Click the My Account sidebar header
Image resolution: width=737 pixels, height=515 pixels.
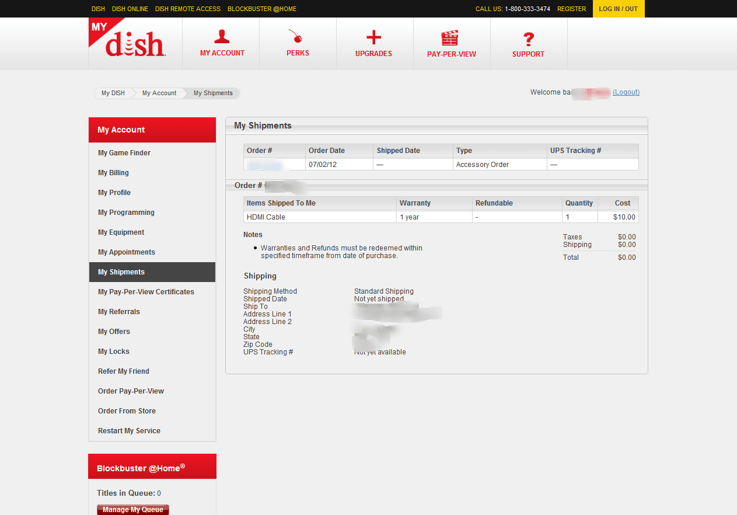(x=152, y=130)
